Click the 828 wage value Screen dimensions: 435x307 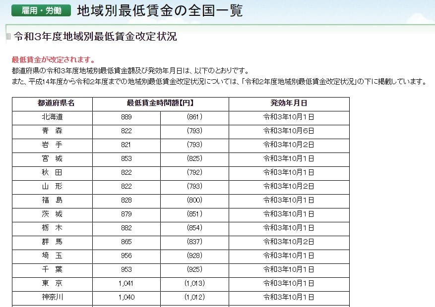pyautogui.click(x=126, y=200)
